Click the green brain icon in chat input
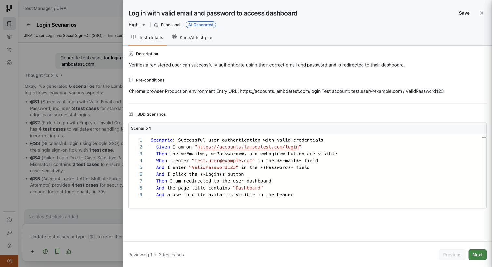Image resolution: width=492 pixels, height=267 pixels. 45,251
